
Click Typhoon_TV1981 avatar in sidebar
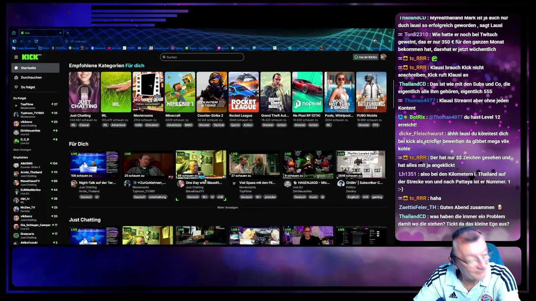(16, 115)
